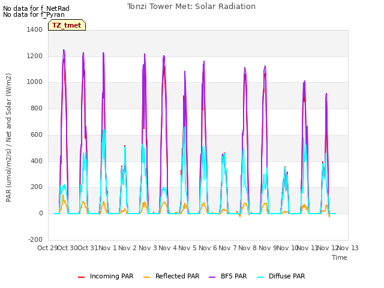Click the 1200 y-axis tick label
Viewport: 384px width, 288px height.
35,56
